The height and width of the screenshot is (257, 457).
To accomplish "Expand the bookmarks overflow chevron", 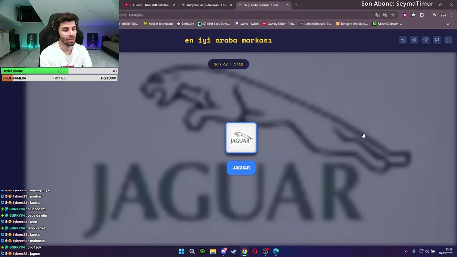I will point(448,24).
